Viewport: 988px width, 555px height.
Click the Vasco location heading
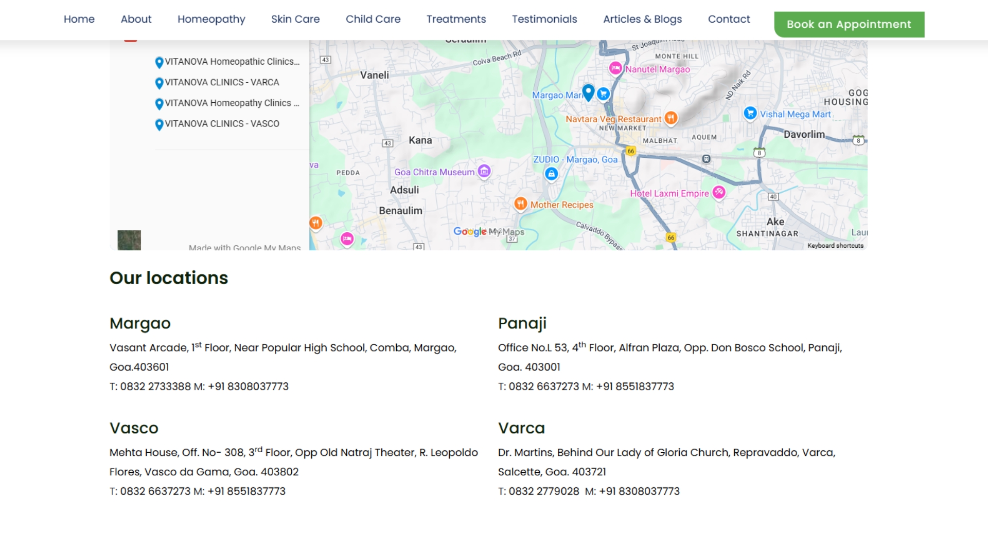coord(134,428)
